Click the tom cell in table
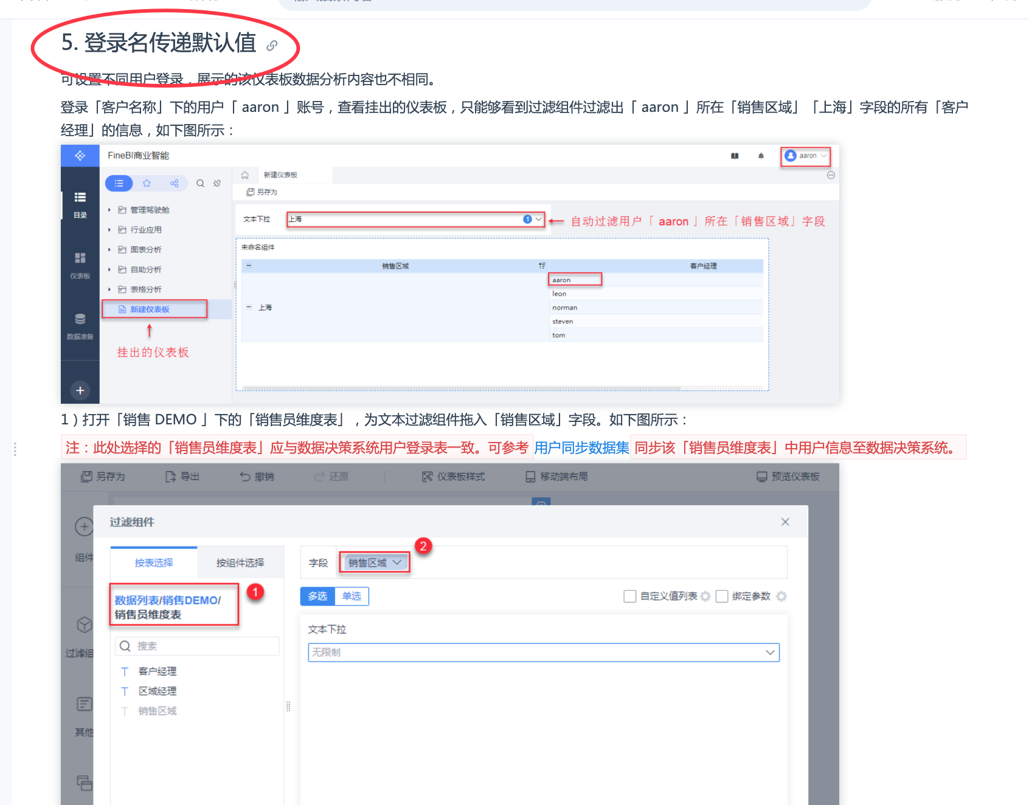 click(656, 336)
